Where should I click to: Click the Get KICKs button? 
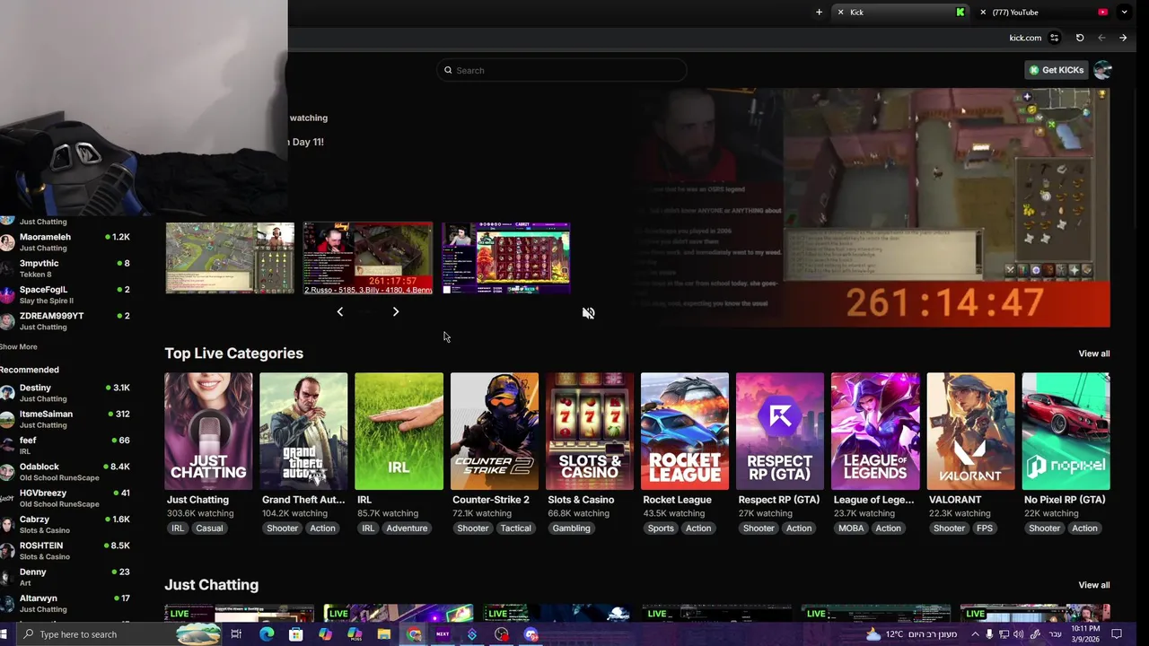(x=1057, y=70)
